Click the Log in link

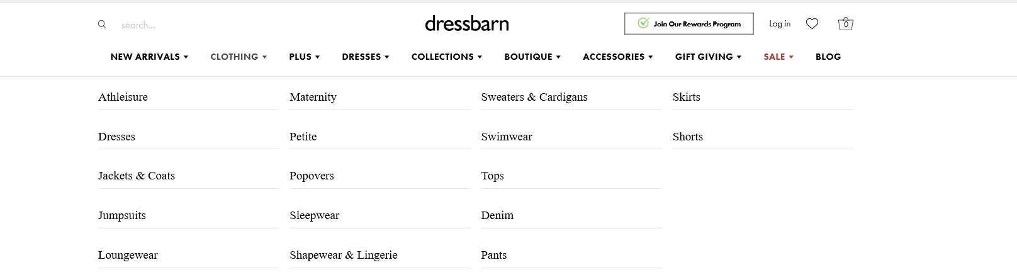tap(780, 24)
